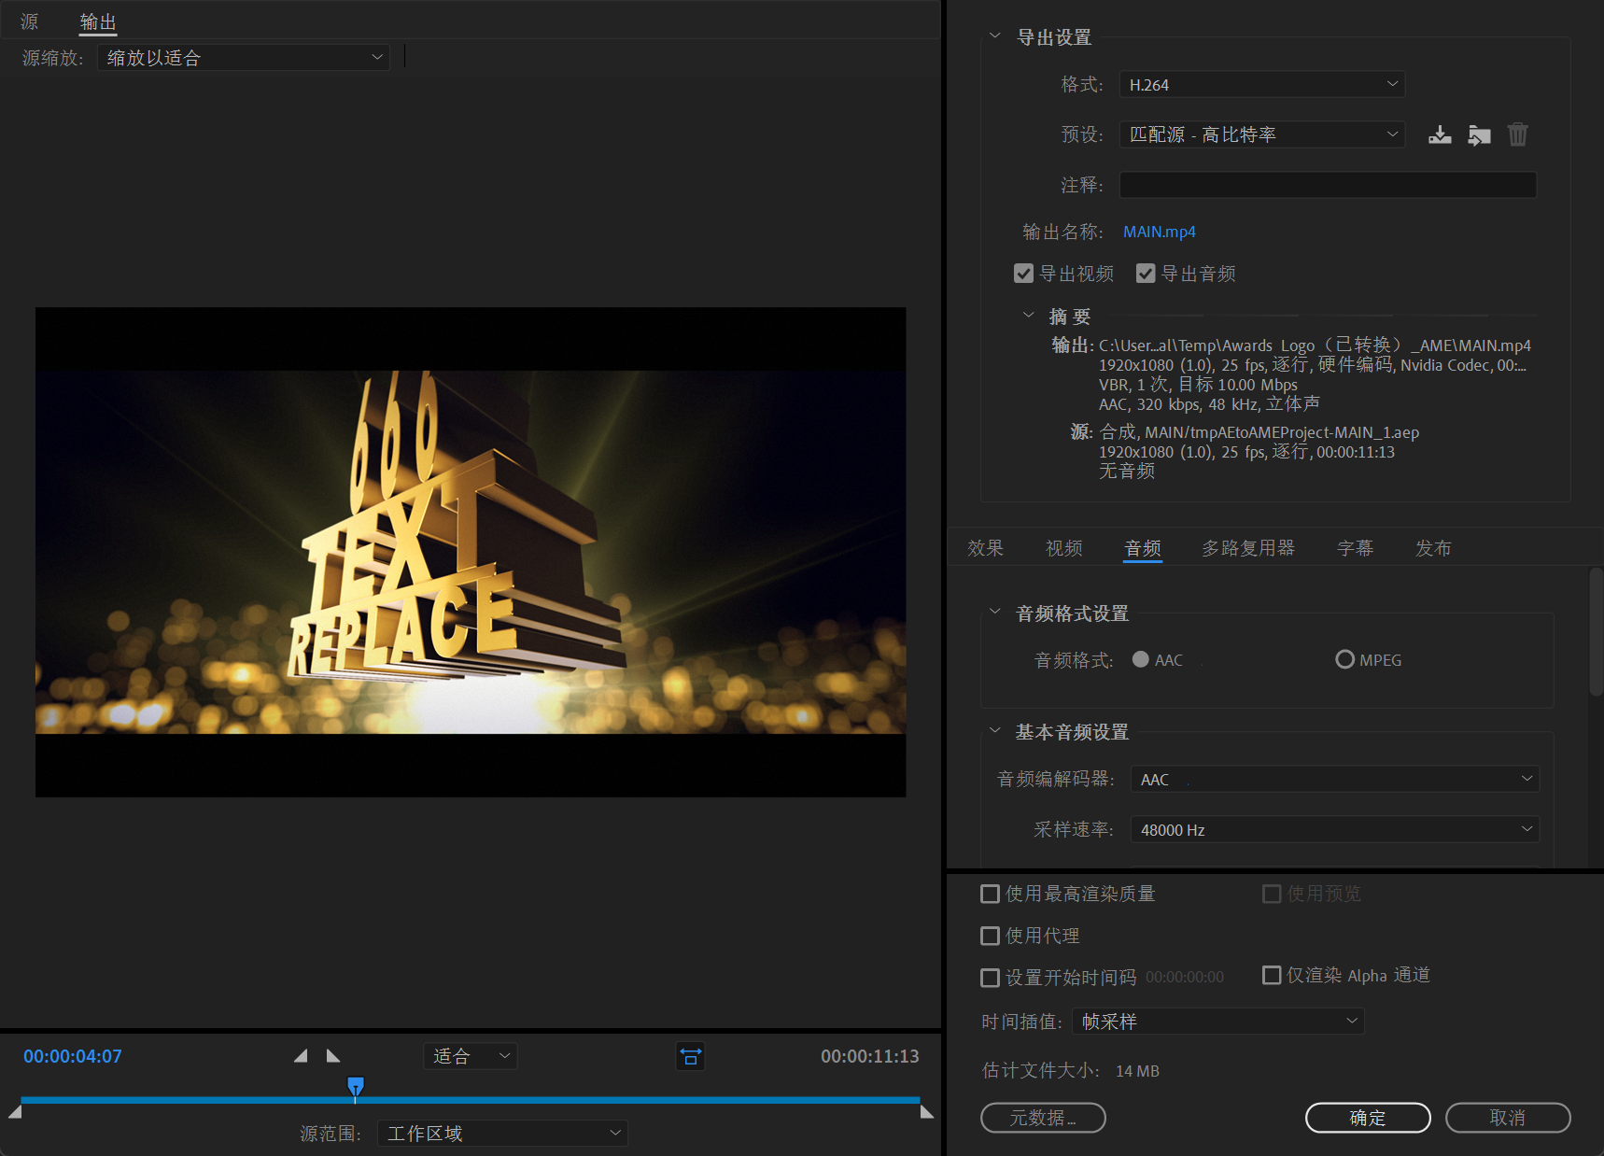Open the 采样速率 48000 Hz dropdown
The image size is (1604, 1156).
point(1334,829)
